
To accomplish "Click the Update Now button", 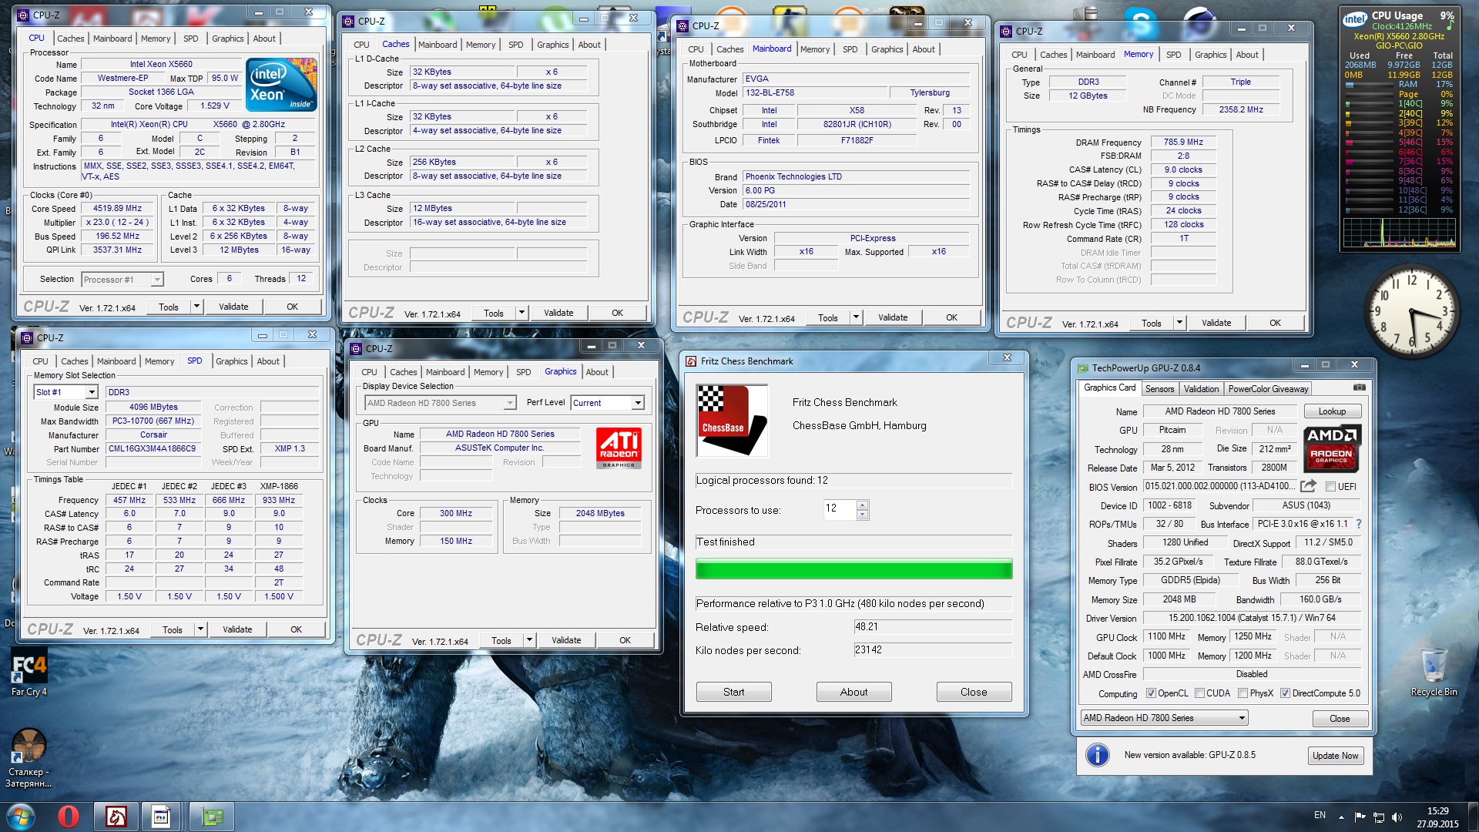I will [1335, 756].
